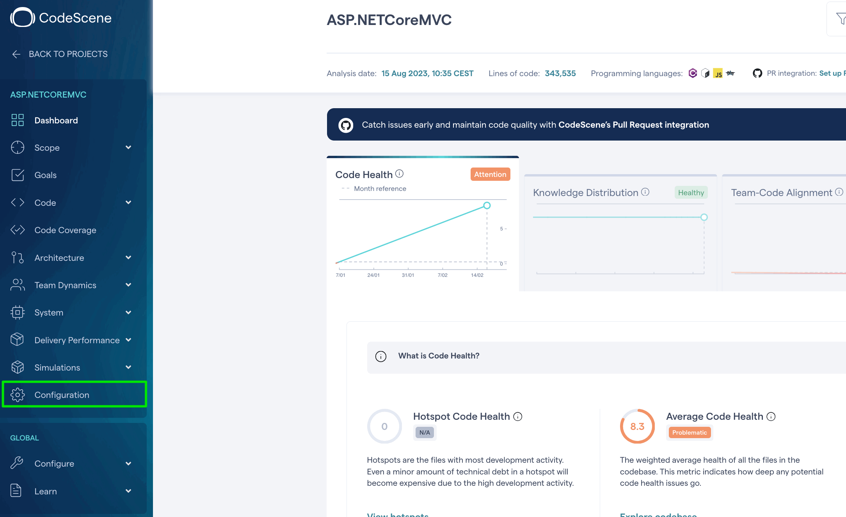Screen dimensions: 846x517
Task: Click the Architecture branch icon
Action: [x=18, y=258]
